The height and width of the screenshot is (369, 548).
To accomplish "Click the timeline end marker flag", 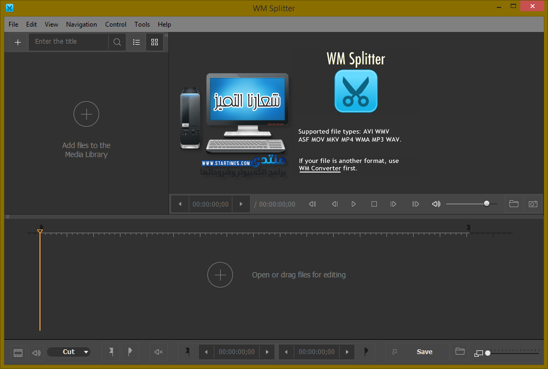I will click(x=469, y=227).
